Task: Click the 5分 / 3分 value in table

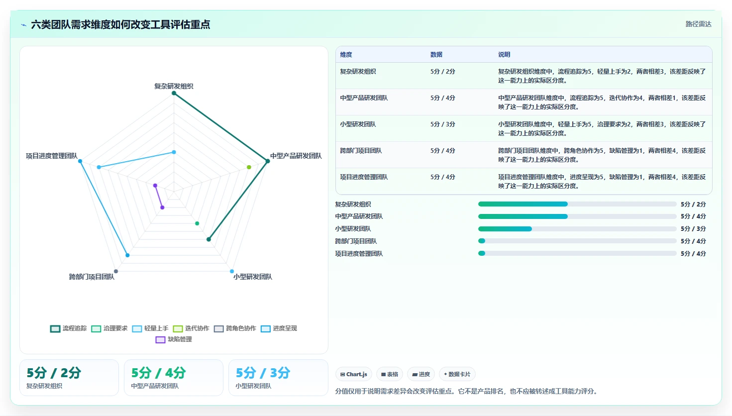Action: [x=443, y=124]
